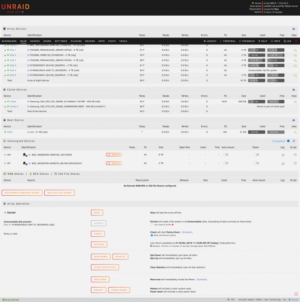Open SMART info icon for Disk 1
The image size is (300, 302).
coord(28,50)
